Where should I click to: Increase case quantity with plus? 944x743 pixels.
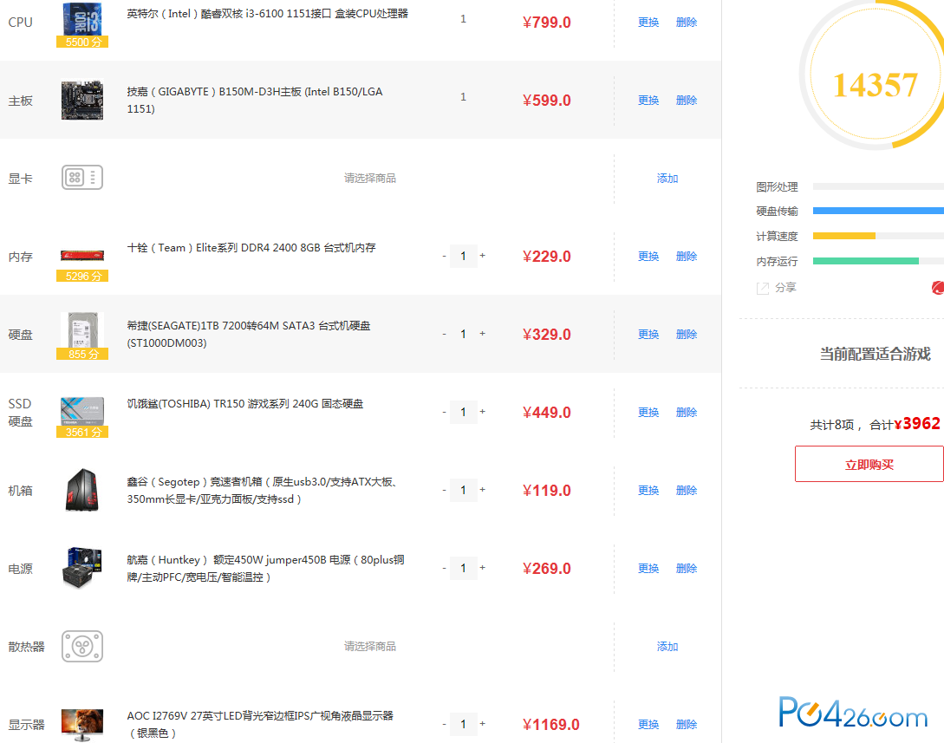[482, 490]
